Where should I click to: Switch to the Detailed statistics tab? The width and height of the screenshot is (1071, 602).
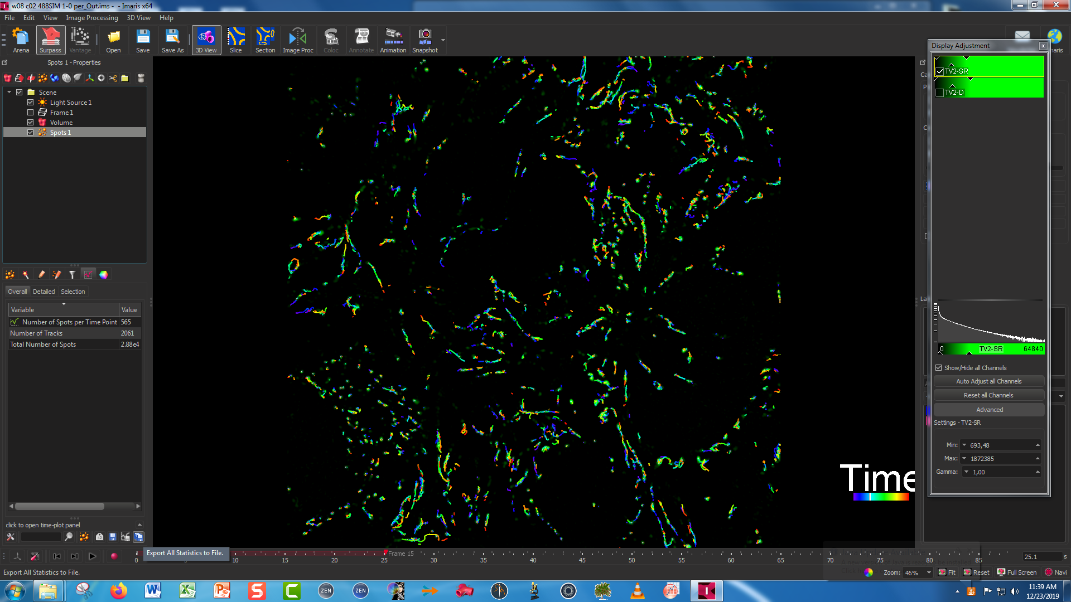(x=44, y=292)
